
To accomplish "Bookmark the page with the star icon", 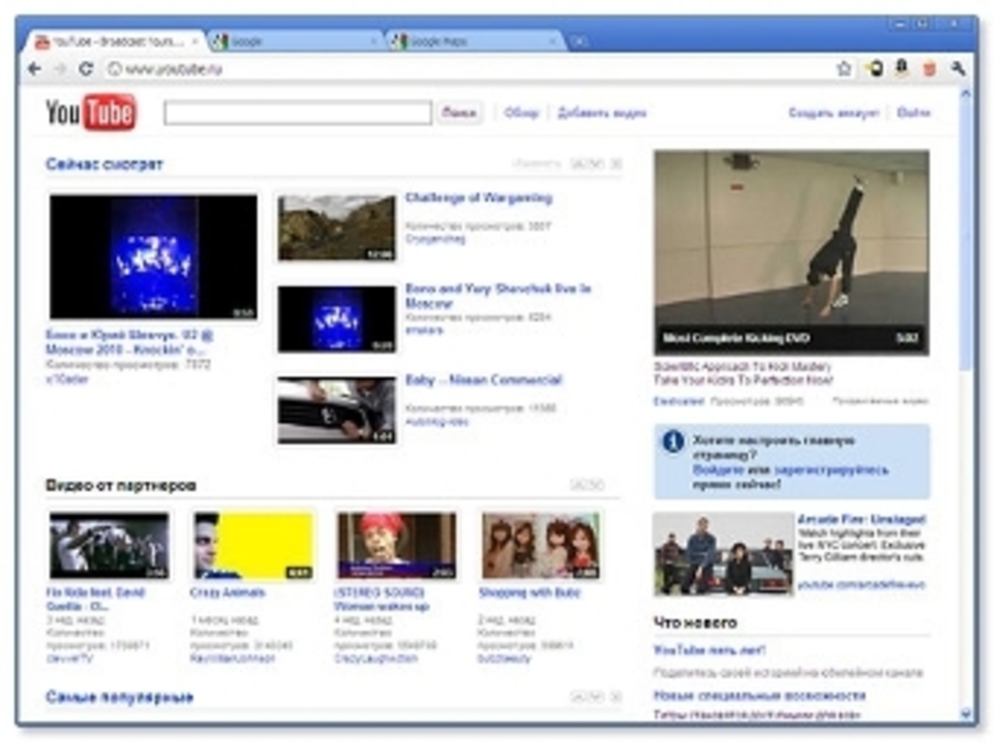I will pyautogui.click(x=844, y=69).
